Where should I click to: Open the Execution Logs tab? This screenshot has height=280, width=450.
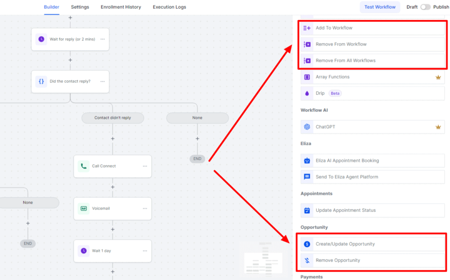click(169, 7)
